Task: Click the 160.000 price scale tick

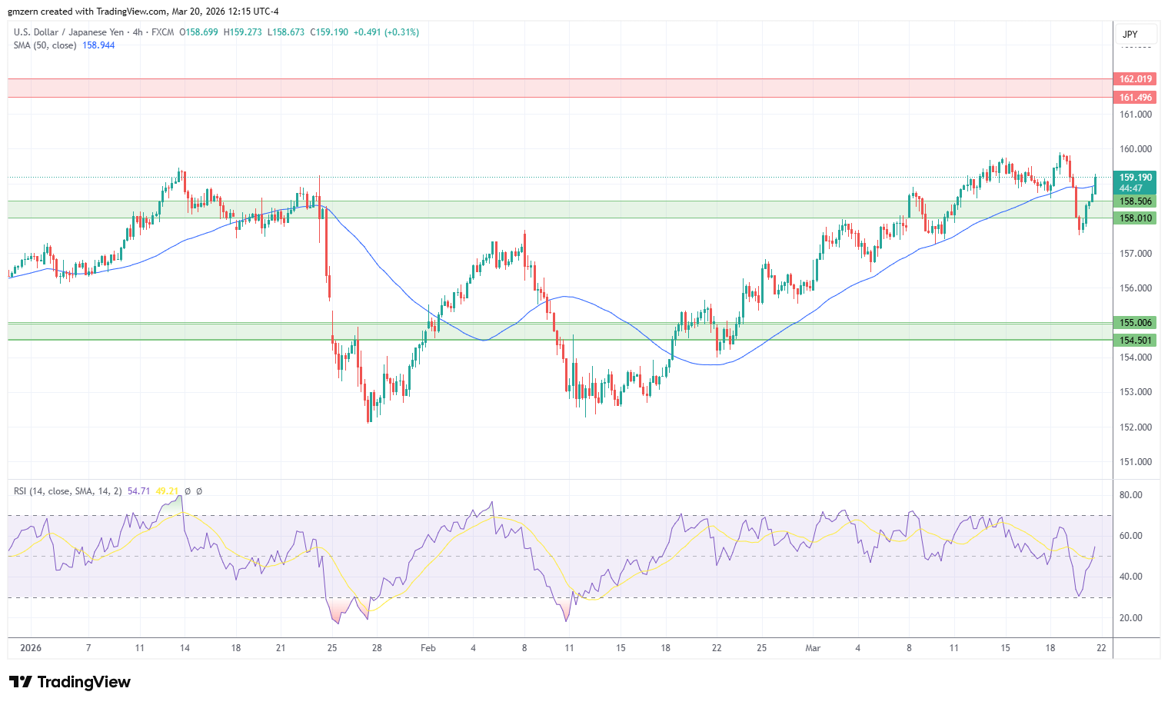Action: [x=1136, y=149]
